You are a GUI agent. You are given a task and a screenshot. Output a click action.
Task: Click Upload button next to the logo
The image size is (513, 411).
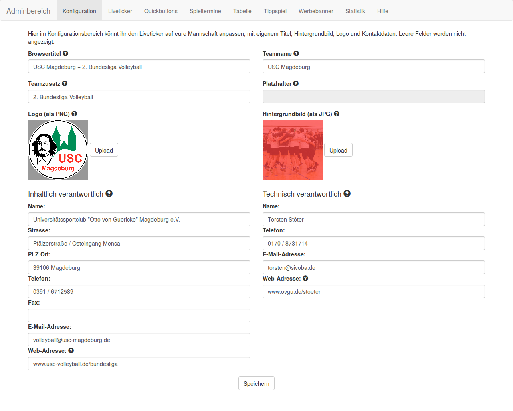[104, 150]
